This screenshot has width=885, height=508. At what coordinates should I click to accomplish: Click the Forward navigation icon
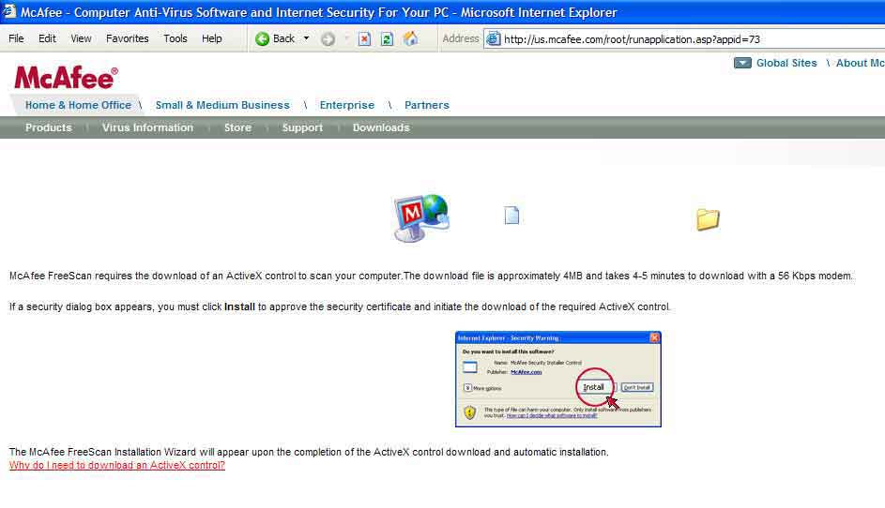click(328, 39)
